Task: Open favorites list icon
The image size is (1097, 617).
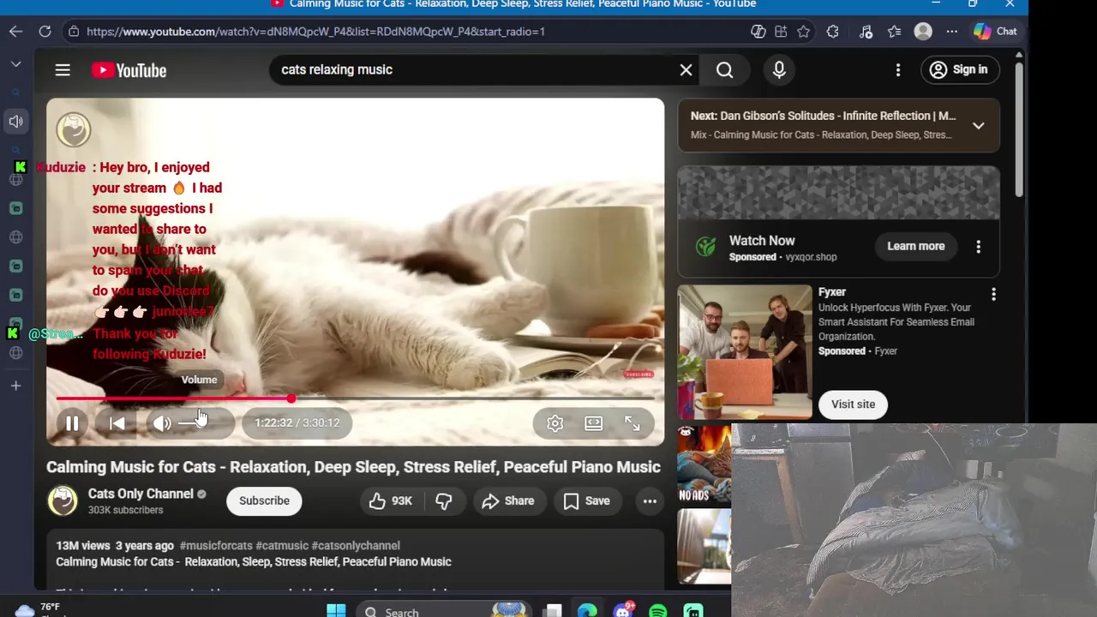Action: click(x=894, y=32)
